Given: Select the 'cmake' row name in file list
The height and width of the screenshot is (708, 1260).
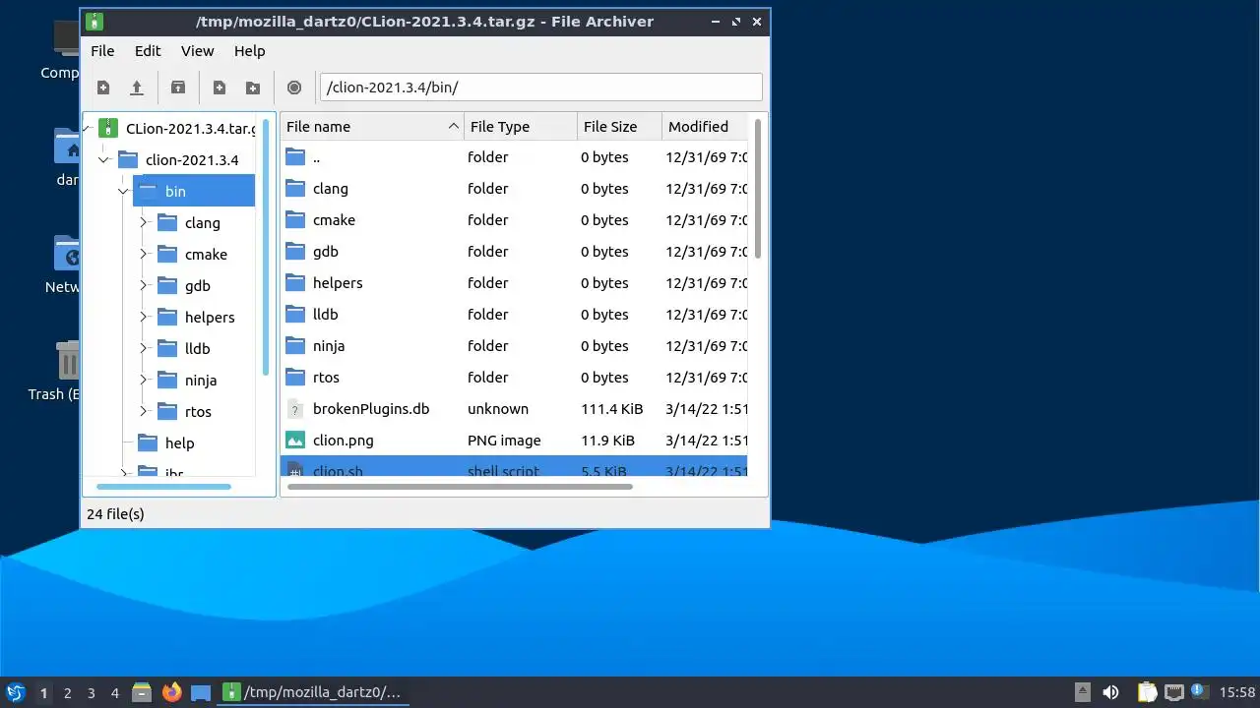Looking at the screenshot, I should pos(335,220).
